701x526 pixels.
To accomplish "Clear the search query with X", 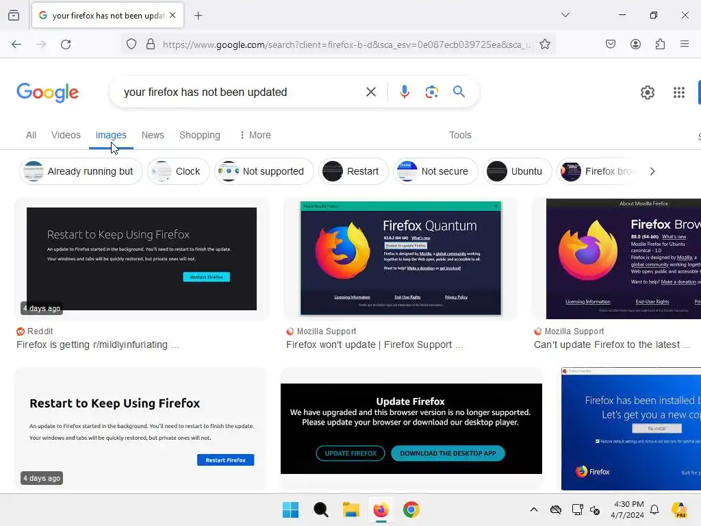I will coord(370,92).
